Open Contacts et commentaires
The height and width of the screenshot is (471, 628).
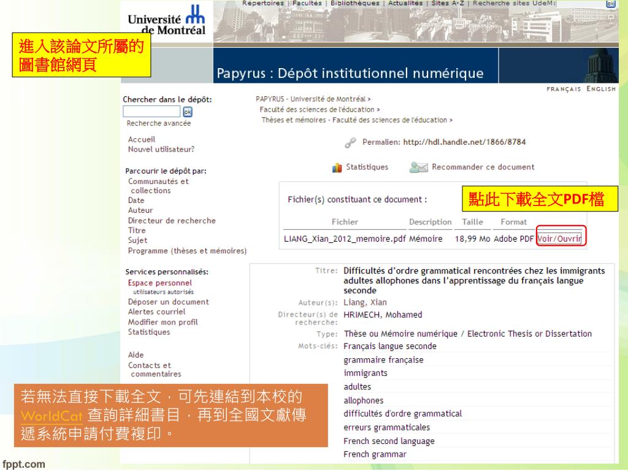(154, 370)
